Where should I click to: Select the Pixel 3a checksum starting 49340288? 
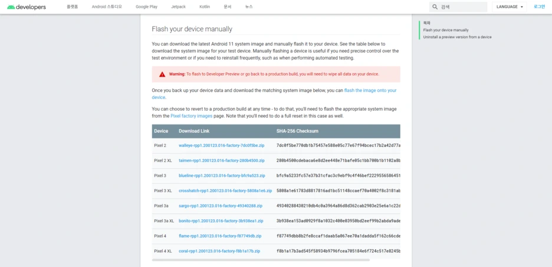pyautogui.click(x=339, y=206)
